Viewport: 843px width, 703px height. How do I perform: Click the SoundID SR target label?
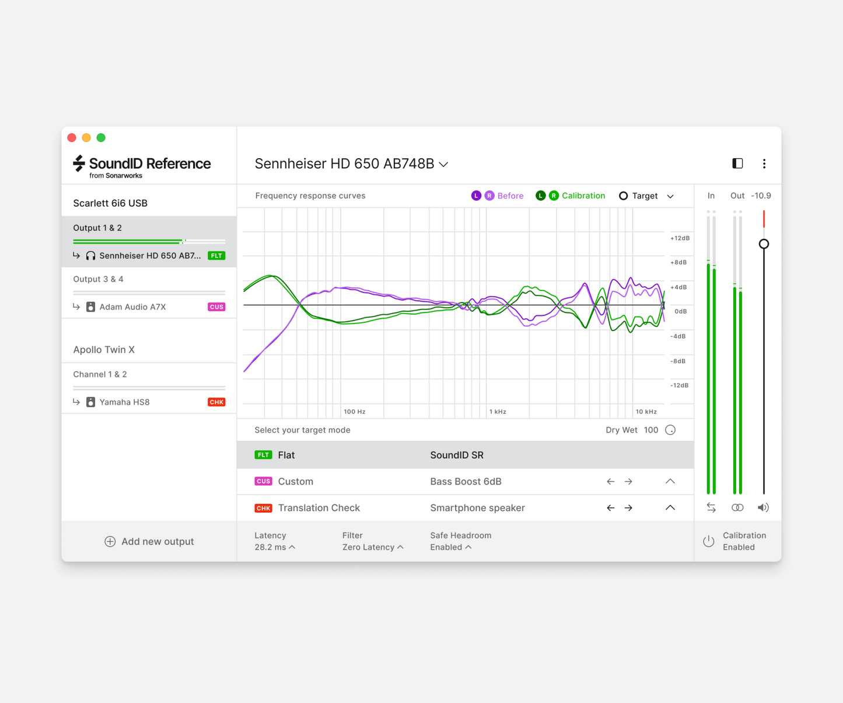[457, 455]
